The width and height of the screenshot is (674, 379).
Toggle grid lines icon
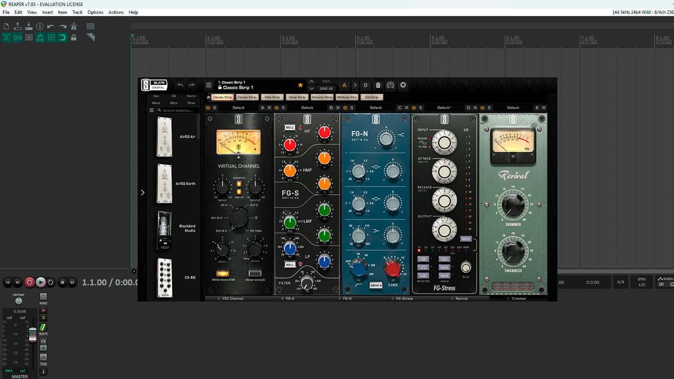pyautogui.click(x=51, y=38)
